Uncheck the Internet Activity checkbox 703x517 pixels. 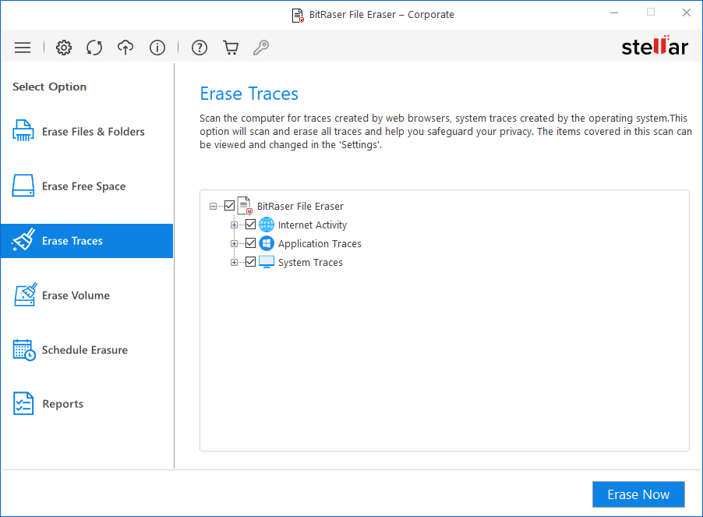(x=251, y=225)
